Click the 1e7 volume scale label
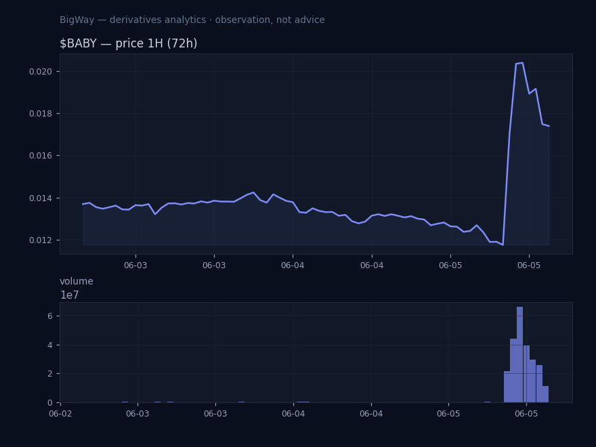Image resolution: width=596 pixels, height=447 pixels. coord(70,295)
